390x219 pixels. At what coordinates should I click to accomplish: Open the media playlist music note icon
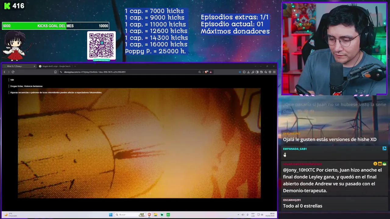(253, 72)
